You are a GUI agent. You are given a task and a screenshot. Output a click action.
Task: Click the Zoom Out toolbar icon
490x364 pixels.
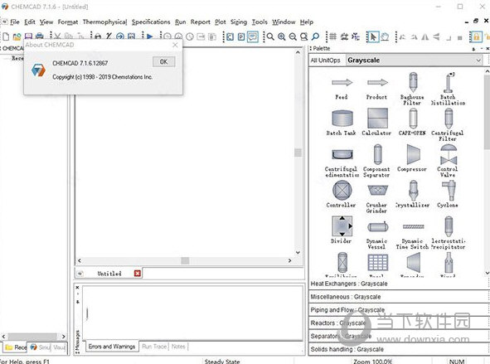point(293,36)
